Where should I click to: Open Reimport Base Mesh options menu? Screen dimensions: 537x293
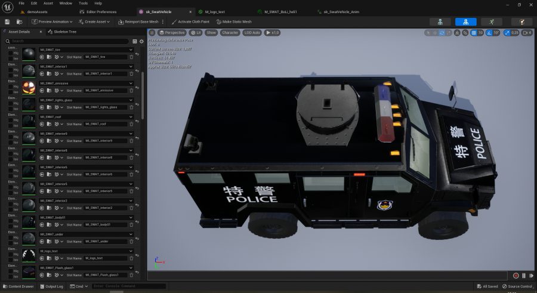click(163, 21)
